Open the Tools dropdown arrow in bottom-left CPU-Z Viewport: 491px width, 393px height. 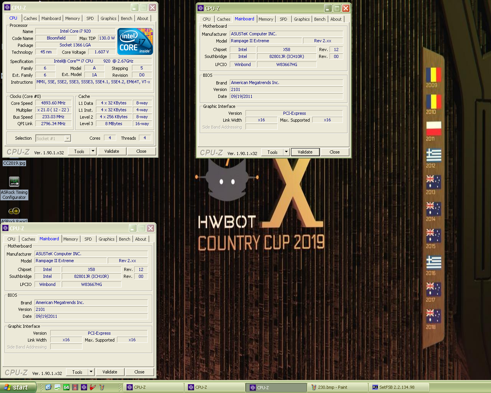coord(91,372)
